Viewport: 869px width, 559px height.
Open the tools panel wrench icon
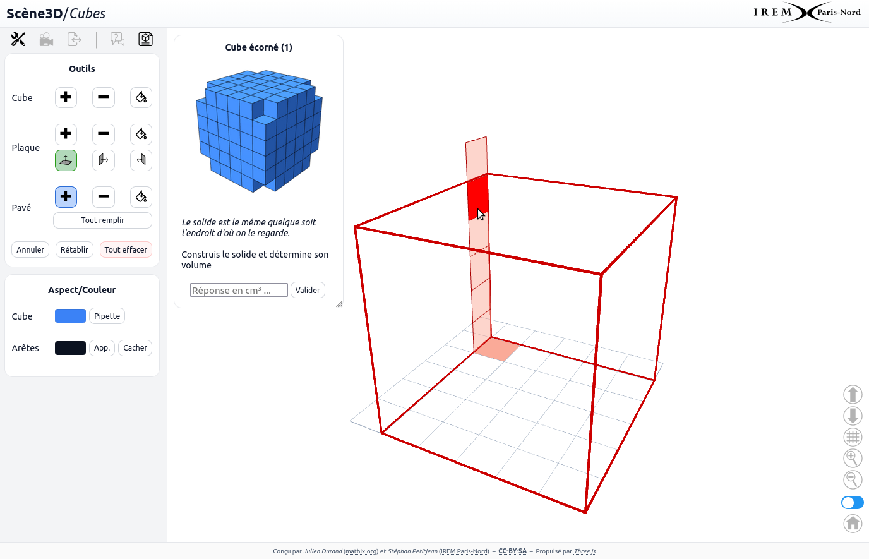[x=18, y=39]
